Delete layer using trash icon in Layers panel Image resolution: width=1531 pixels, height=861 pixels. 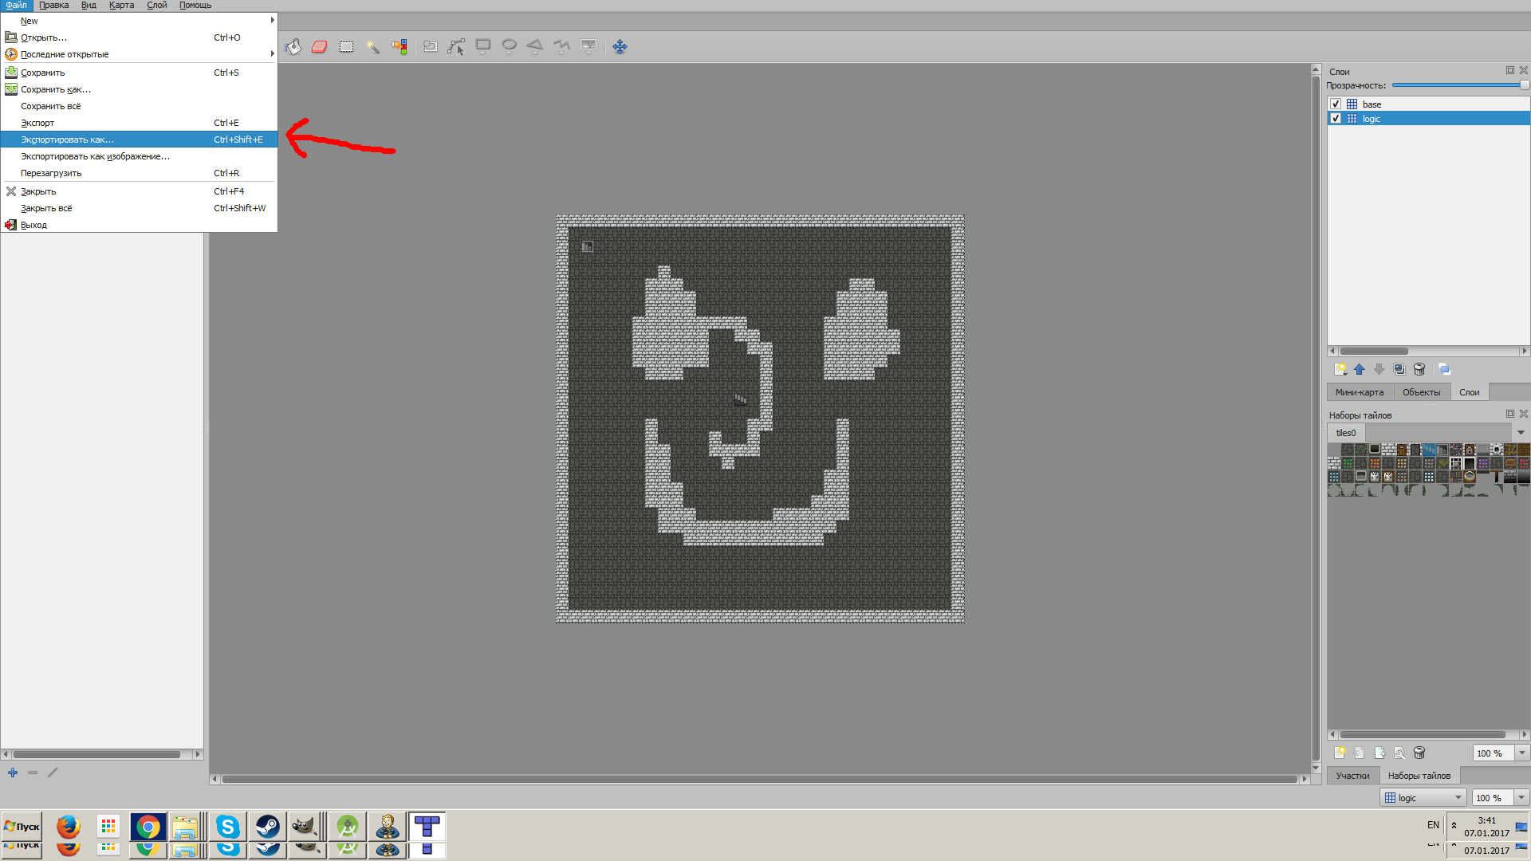click(1419, 369)
